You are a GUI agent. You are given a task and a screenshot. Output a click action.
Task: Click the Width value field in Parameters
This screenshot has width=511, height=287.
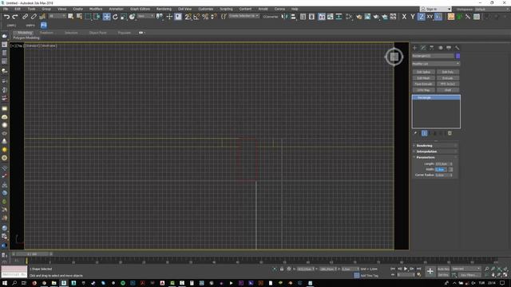[x=442, y=170]
